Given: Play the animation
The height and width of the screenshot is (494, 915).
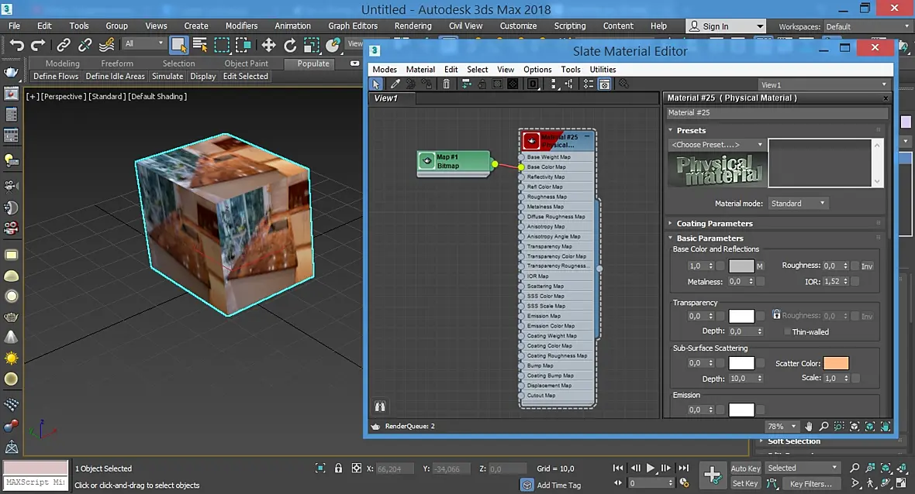Looking at the screenshot, I should 650,468.
